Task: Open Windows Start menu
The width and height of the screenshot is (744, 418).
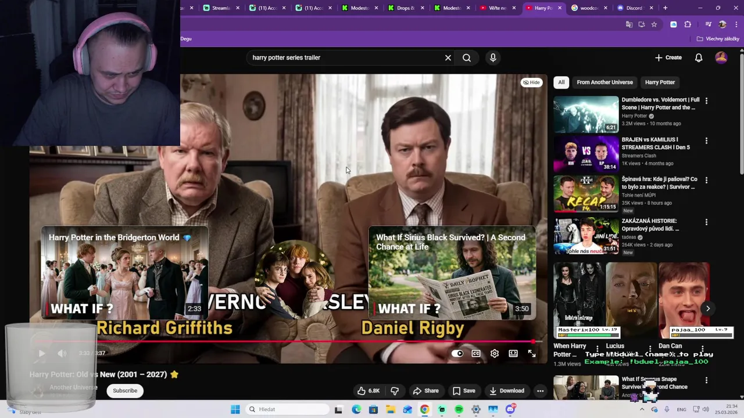Action: pos(235,409)
